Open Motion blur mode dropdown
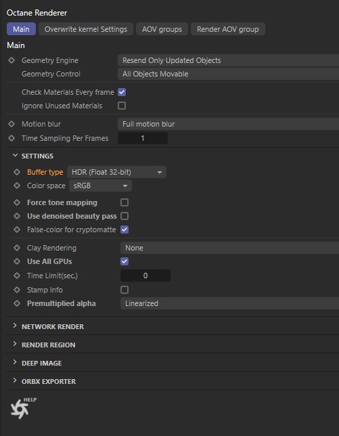 229,124
